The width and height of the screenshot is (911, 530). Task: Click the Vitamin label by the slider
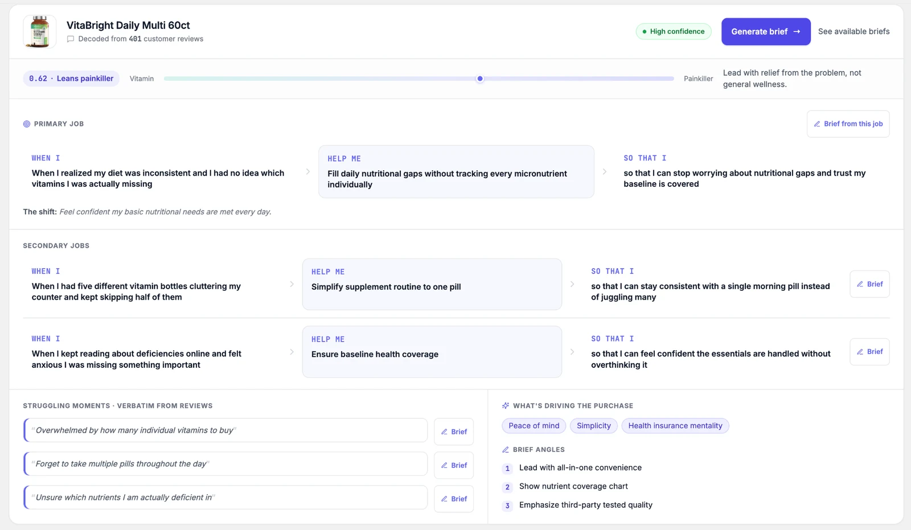[142, 79]
